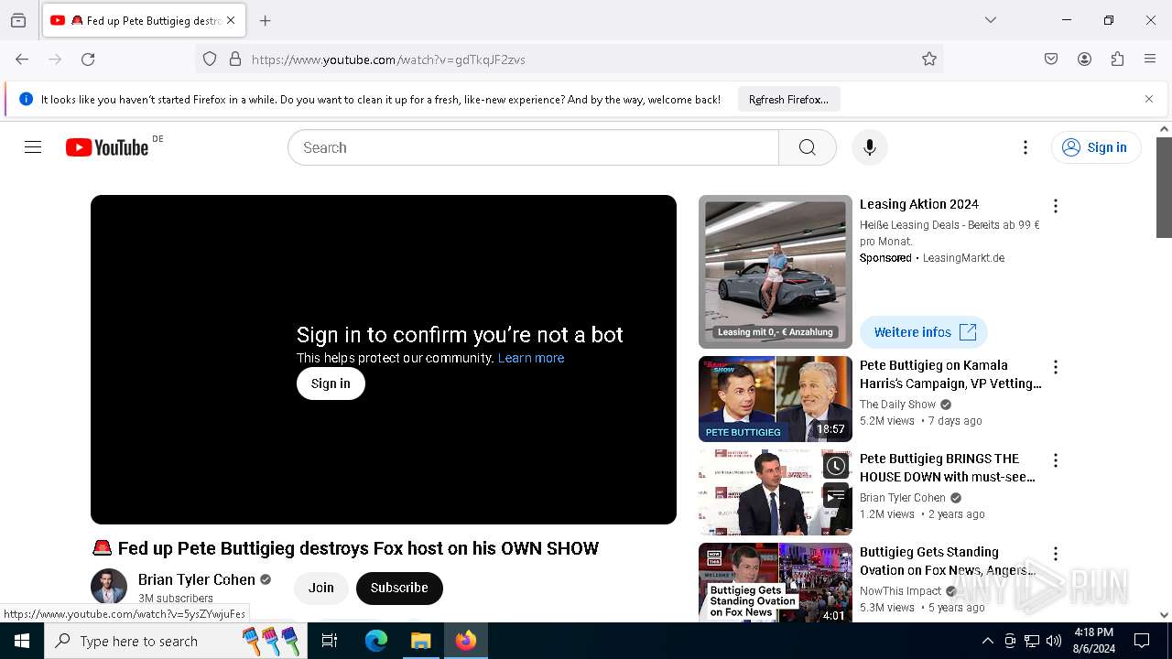The image size is (1172, 659).
Task: List all tabs dropdown arrow
Action: click(990, 20)
